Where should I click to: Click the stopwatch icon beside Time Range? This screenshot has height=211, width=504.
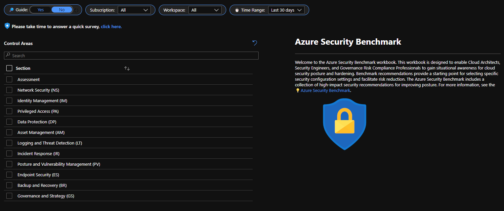pyautogui.click(x=237, y=10)
